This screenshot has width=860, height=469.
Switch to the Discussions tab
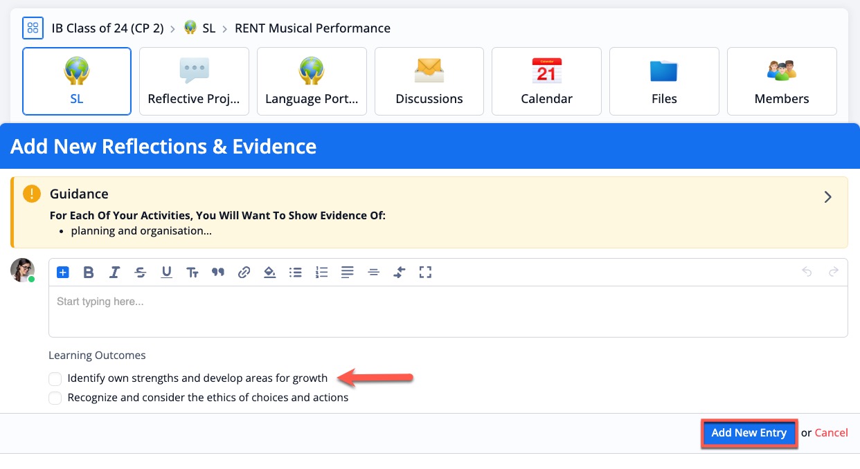429,81
